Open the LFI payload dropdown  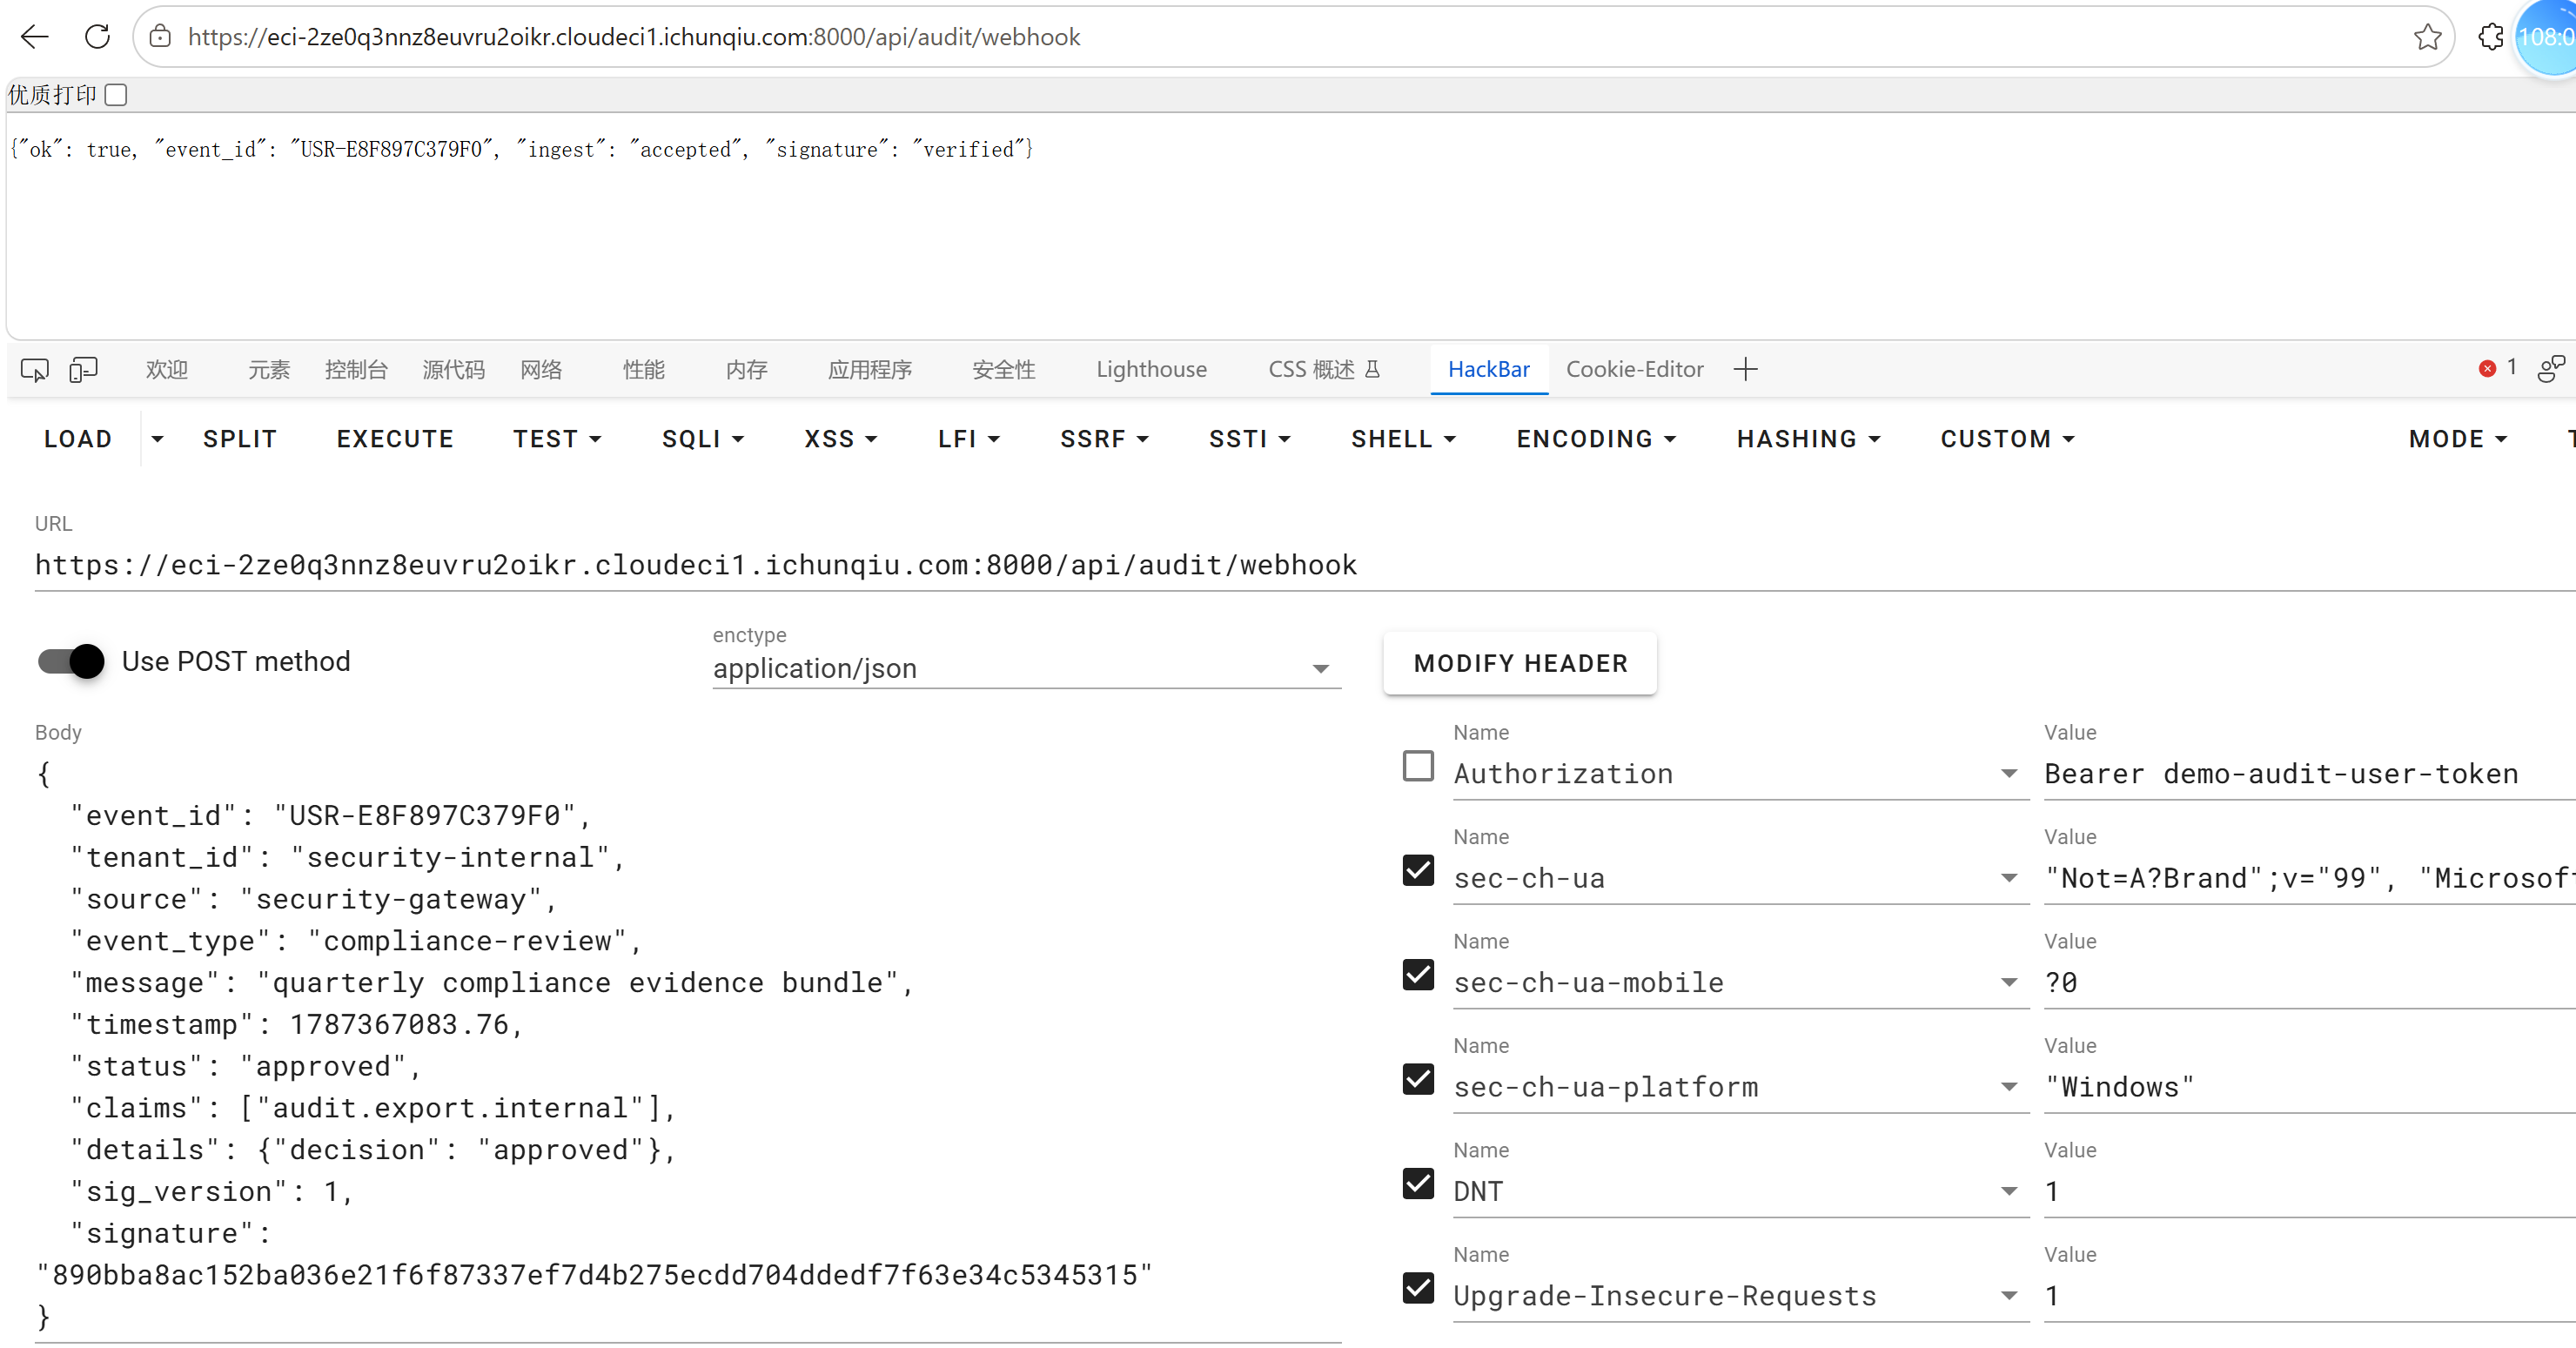(969, 439)
